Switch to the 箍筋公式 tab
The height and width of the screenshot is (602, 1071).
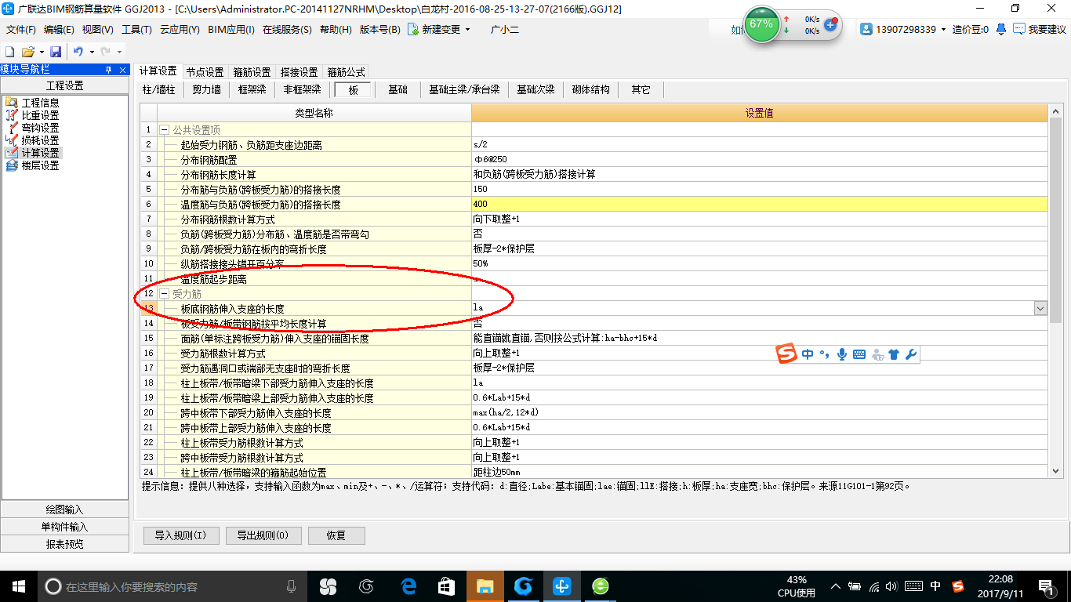coord(346,72)
